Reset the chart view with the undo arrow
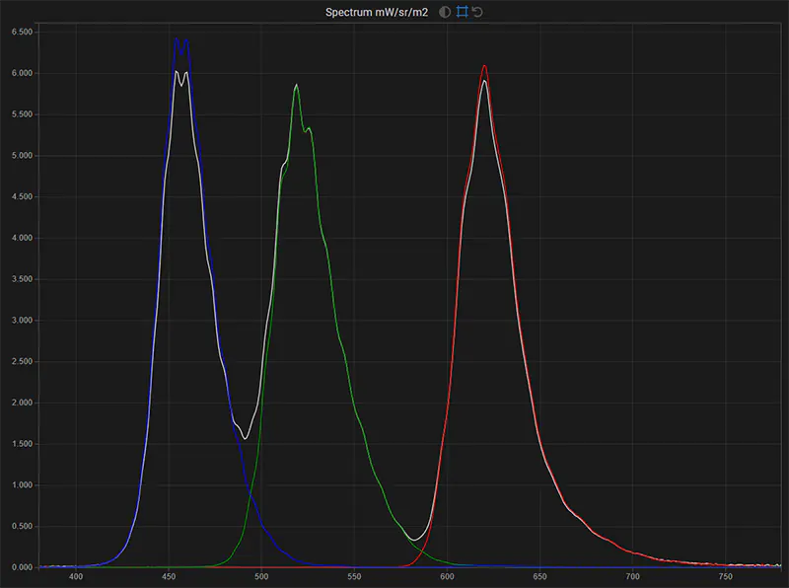This screenshot has height=588, width=789. coord(477,12)
